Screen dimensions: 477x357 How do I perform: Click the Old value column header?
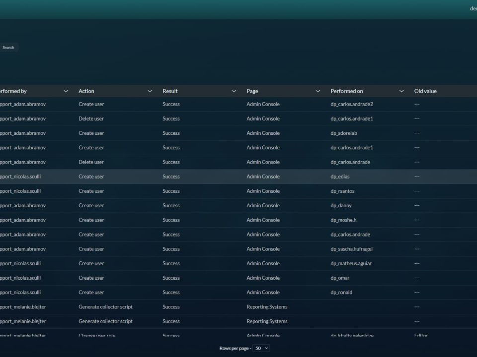pyautogui.click(x=425, y=91)
